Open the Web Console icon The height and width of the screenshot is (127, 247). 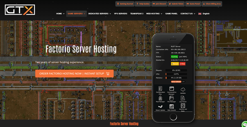point(172,107)
